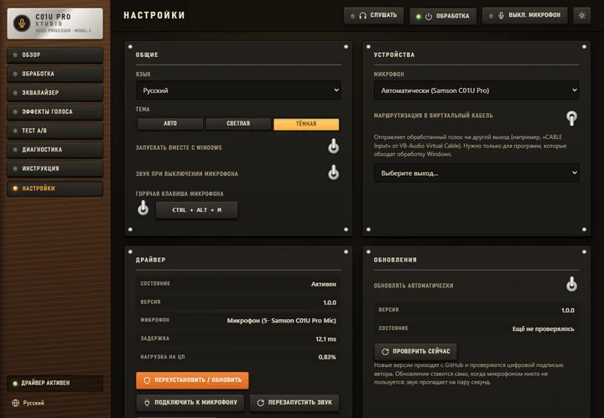This screenshot has height=418, width=604.
Task: Click Проверить сейчас button
Action: coord(415,352)
